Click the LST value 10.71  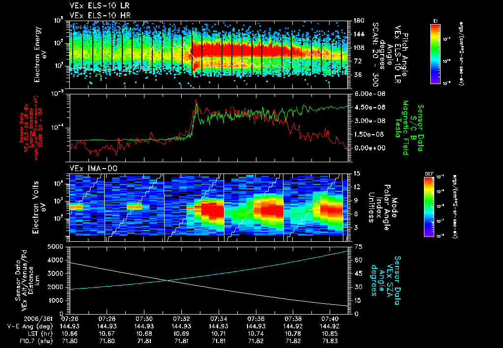[219, 334]
